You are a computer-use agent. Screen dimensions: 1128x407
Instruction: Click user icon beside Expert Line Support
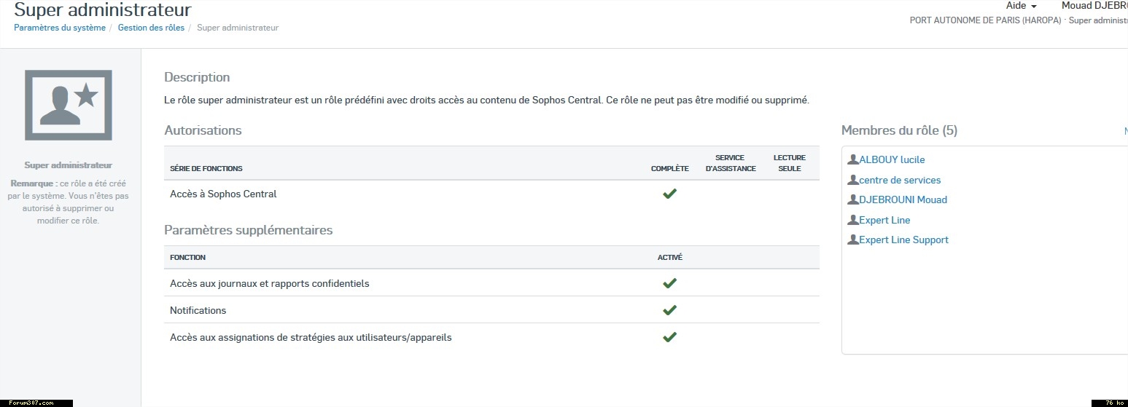pos(852,240)
